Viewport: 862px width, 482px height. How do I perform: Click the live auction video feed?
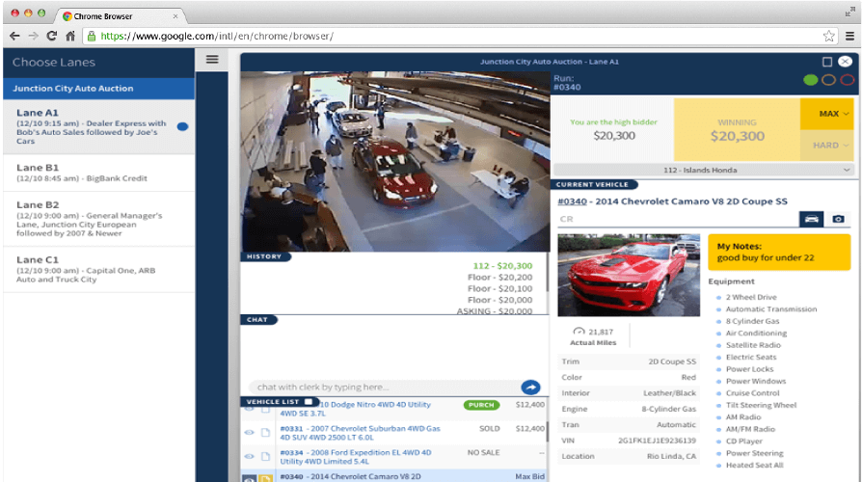(x=395, y=162)
